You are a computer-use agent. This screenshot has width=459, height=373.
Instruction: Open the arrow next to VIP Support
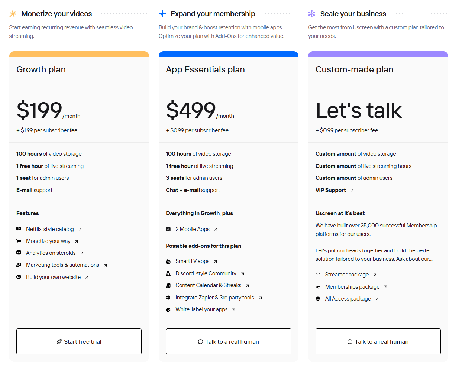352,191
